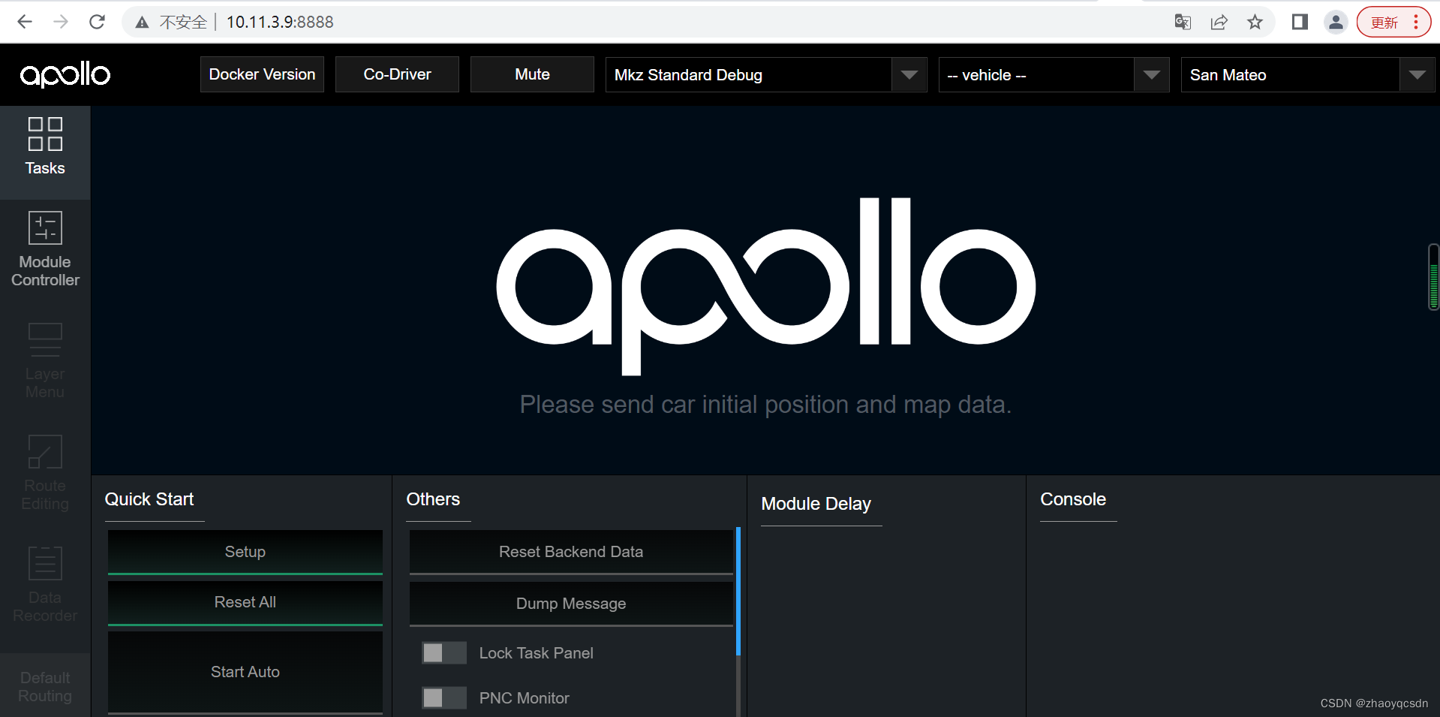
Task: Click the address bar URL
Action: pyautogui.click(x=280, y=22)
